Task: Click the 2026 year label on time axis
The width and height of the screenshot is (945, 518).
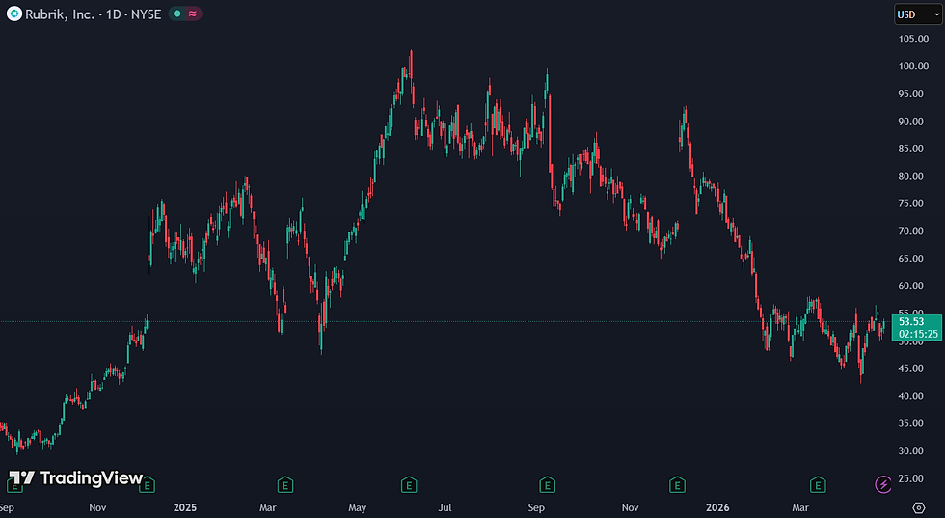Action: coord(717,507)
